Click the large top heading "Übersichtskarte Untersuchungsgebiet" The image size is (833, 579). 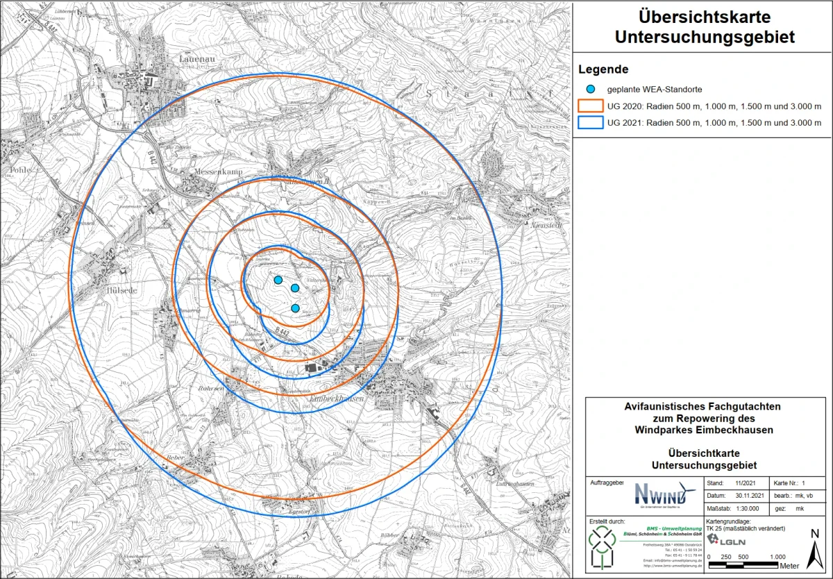(705, 28)
